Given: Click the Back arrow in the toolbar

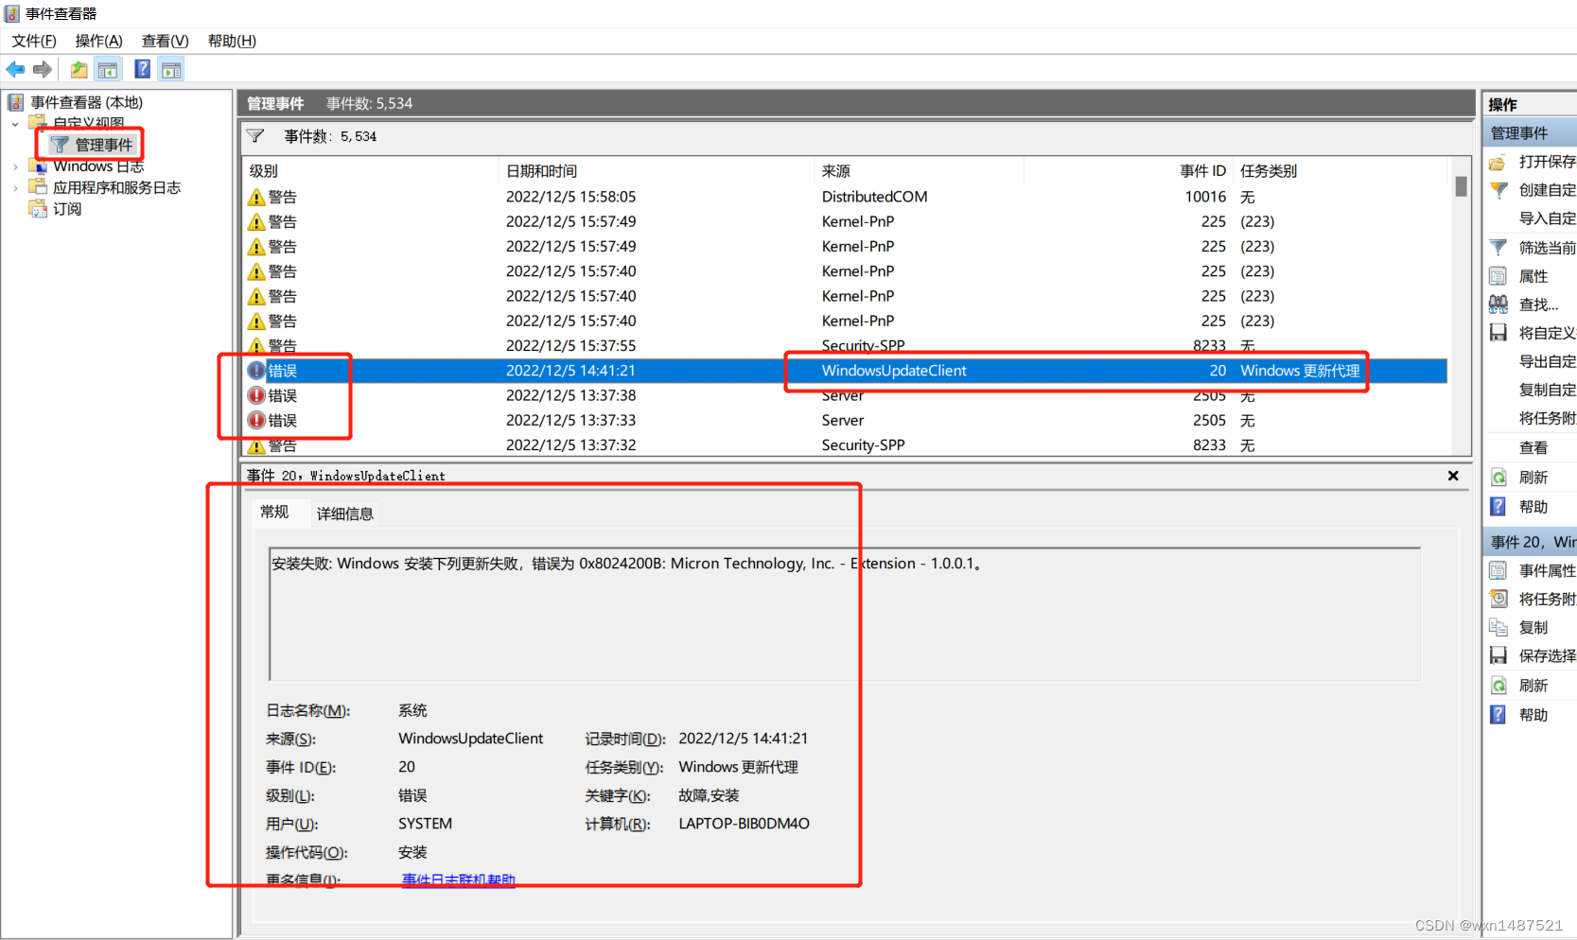Looking at the screenshot, I should 15,69.
